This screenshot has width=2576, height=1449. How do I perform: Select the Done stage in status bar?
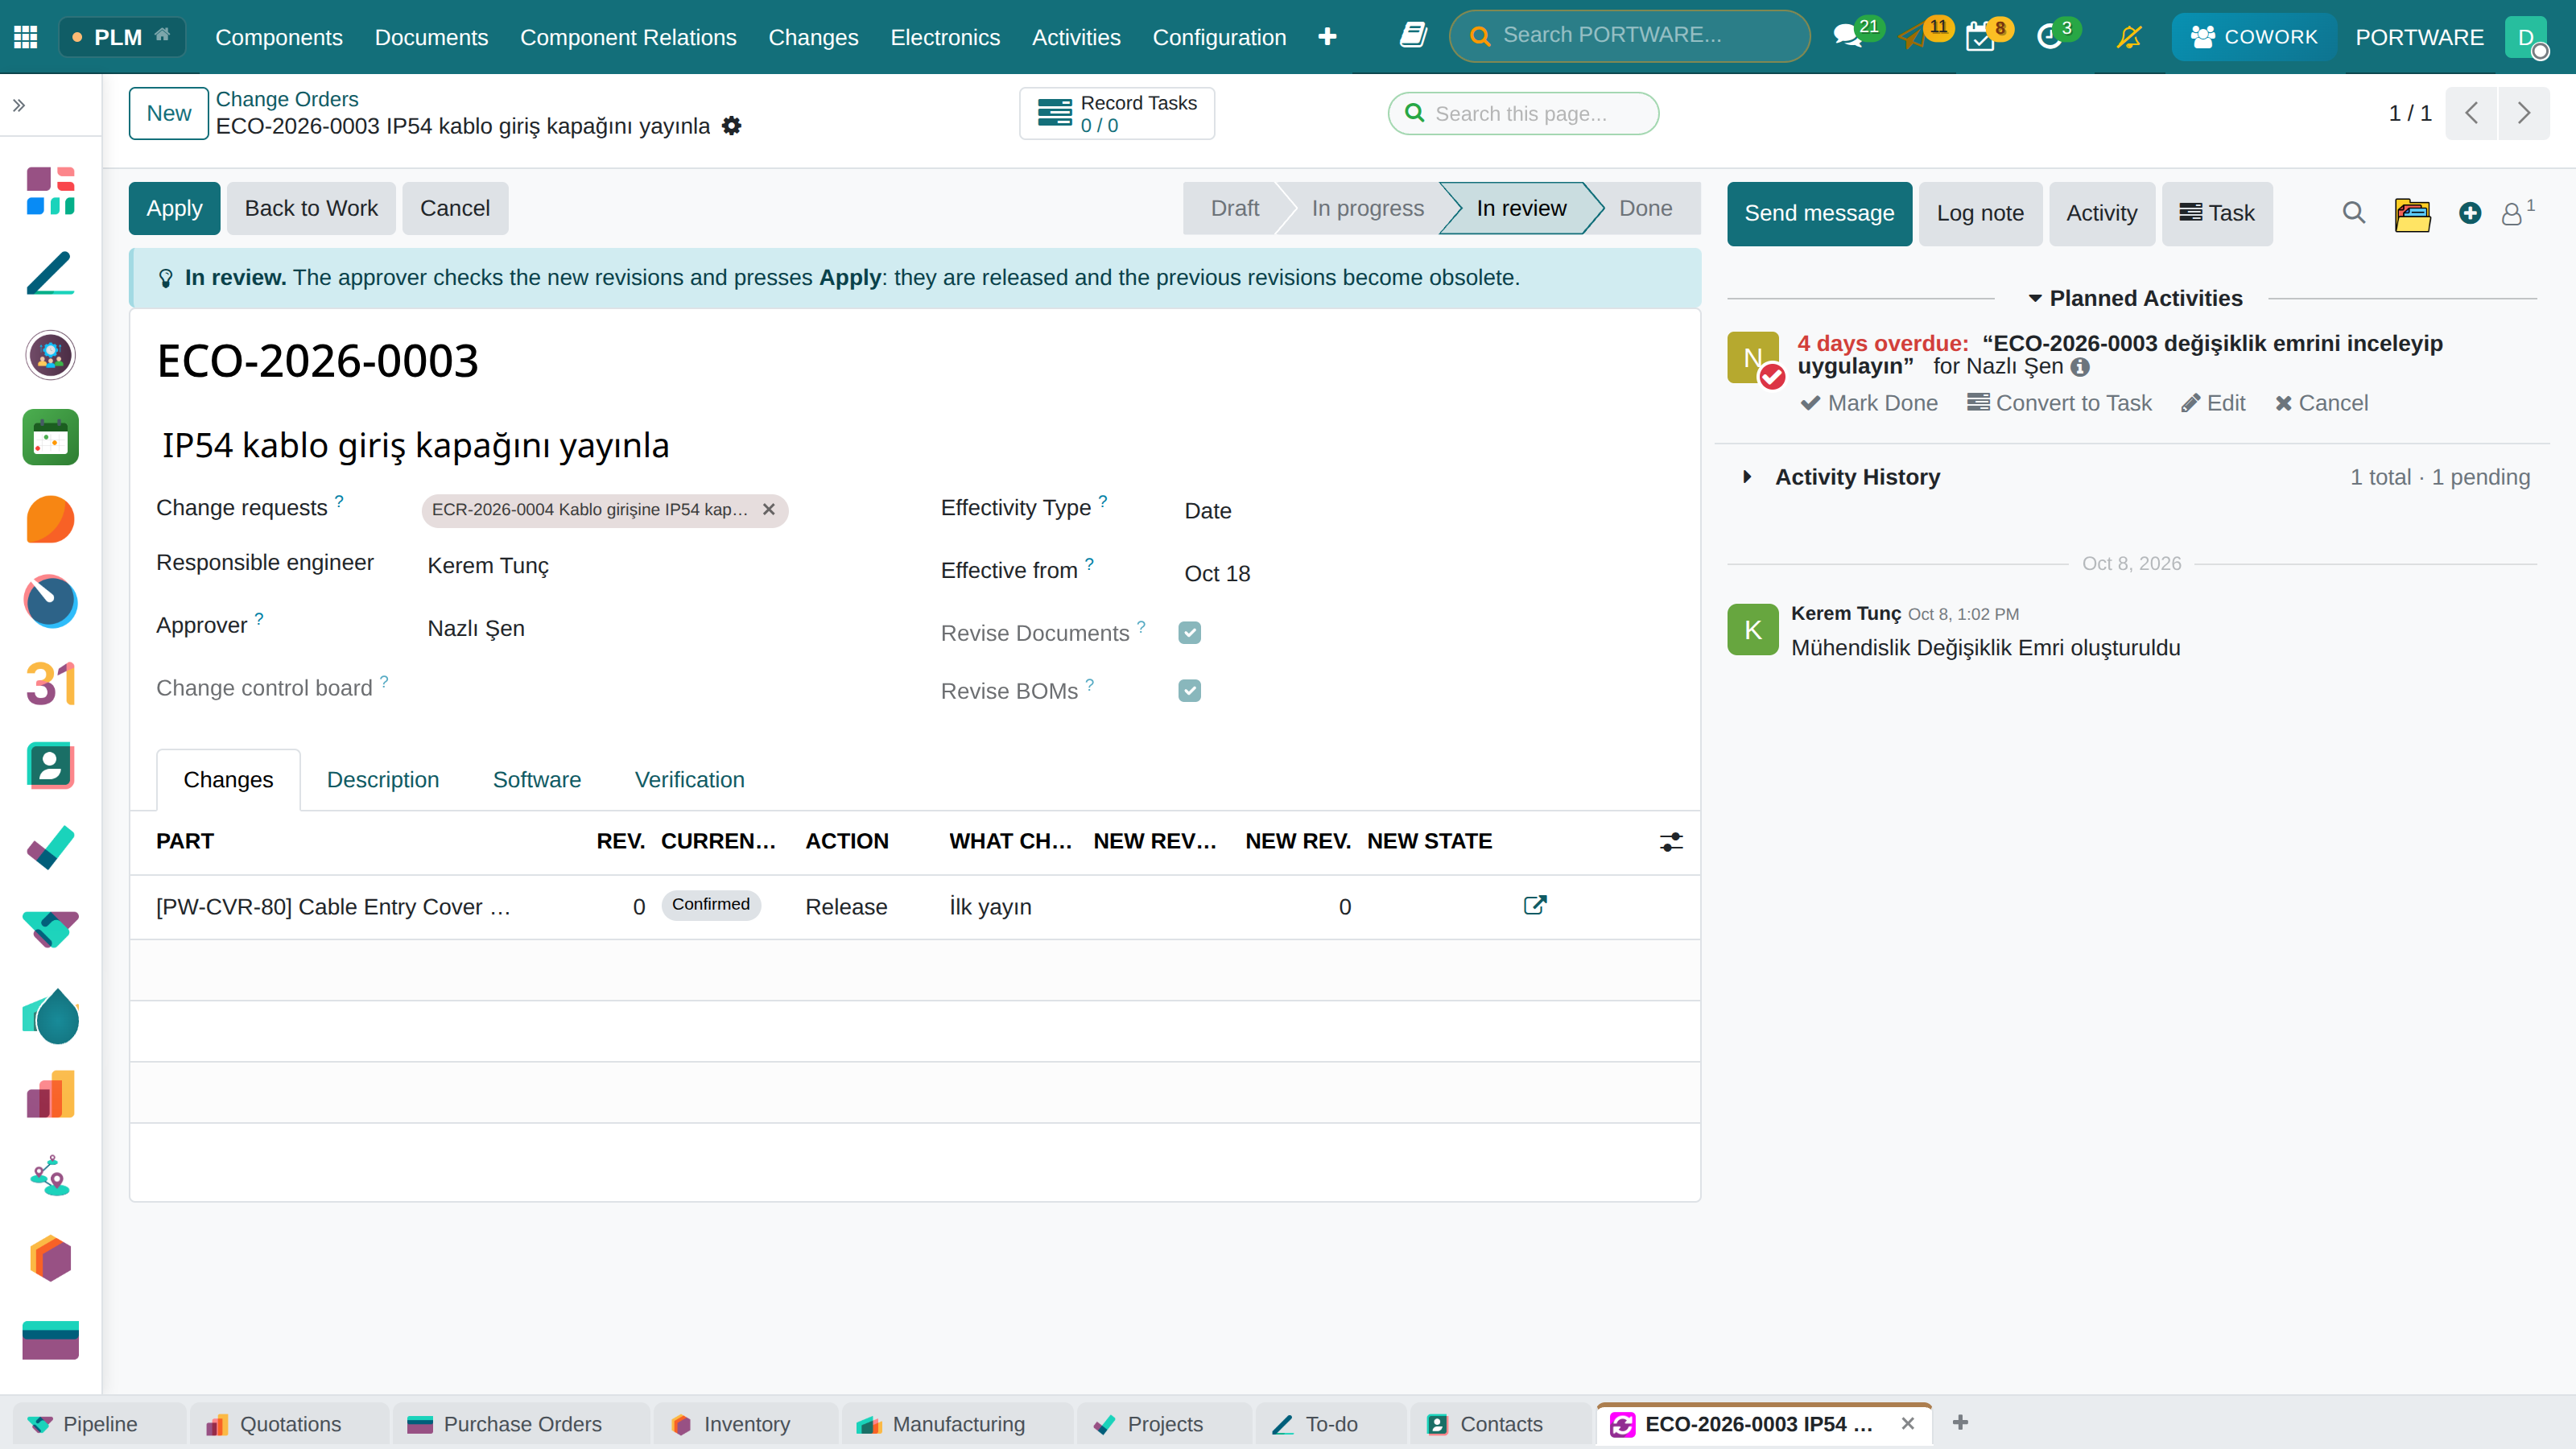tap(1645, 208)
